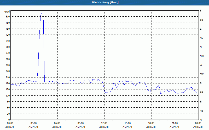Click the 30 degree axis label

8,114
